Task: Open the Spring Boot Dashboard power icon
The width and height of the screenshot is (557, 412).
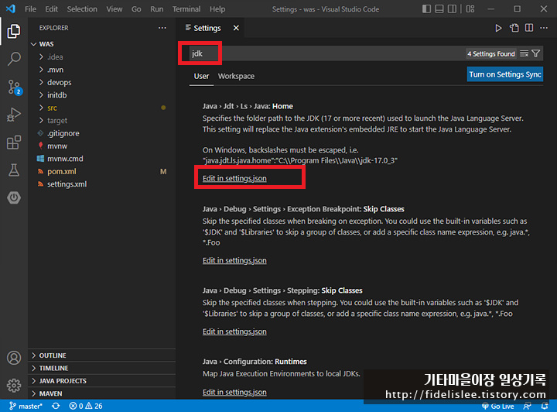Action: click(x=14, y=197)
